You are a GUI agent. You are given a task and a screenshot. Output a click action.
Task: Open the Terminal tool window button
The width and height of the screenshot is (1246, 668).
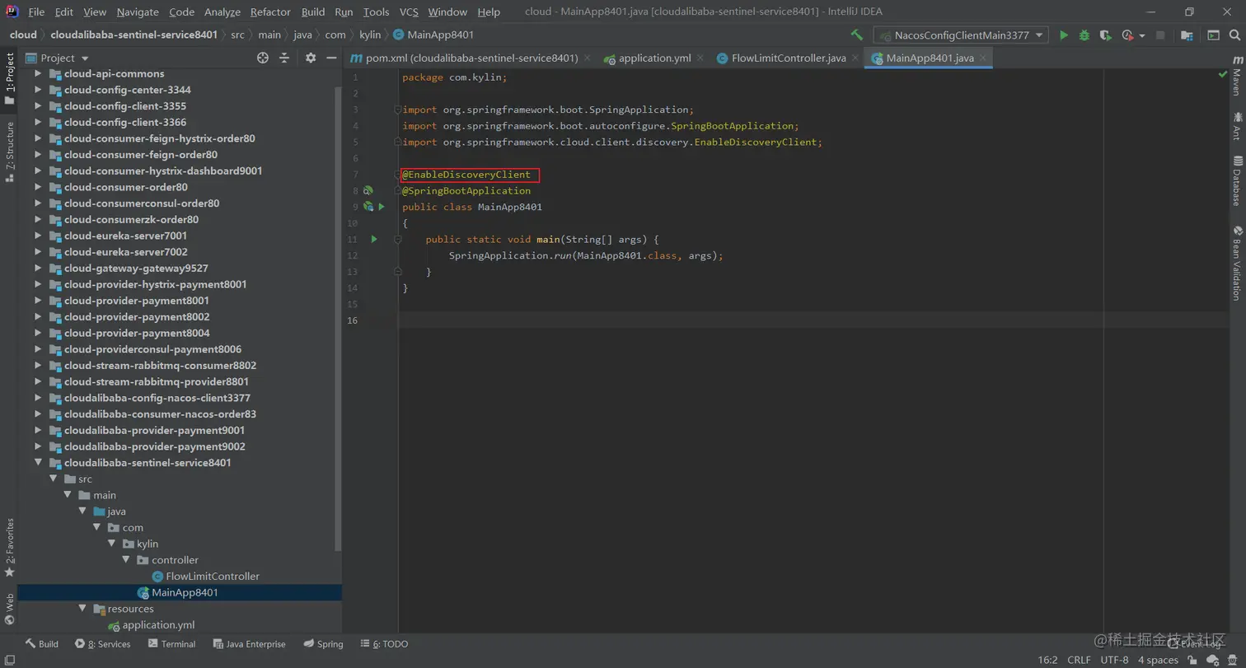[x=171, y=644]
